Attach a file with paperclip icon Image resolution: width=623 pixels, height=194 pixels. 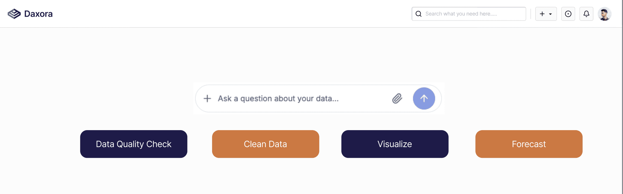coord(397,98)
